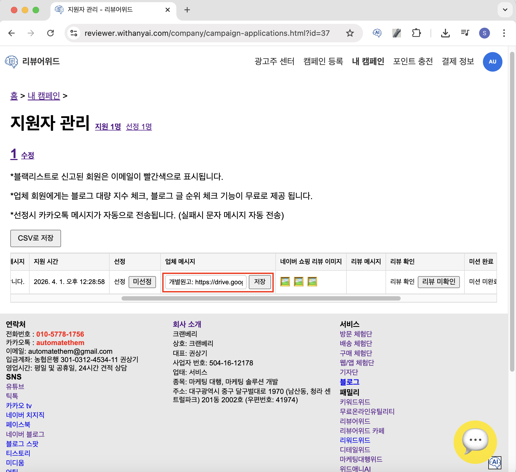Open first Naver shopping review image thumbnail
This screenshot has width=516, height=472.
pos(285,282)
